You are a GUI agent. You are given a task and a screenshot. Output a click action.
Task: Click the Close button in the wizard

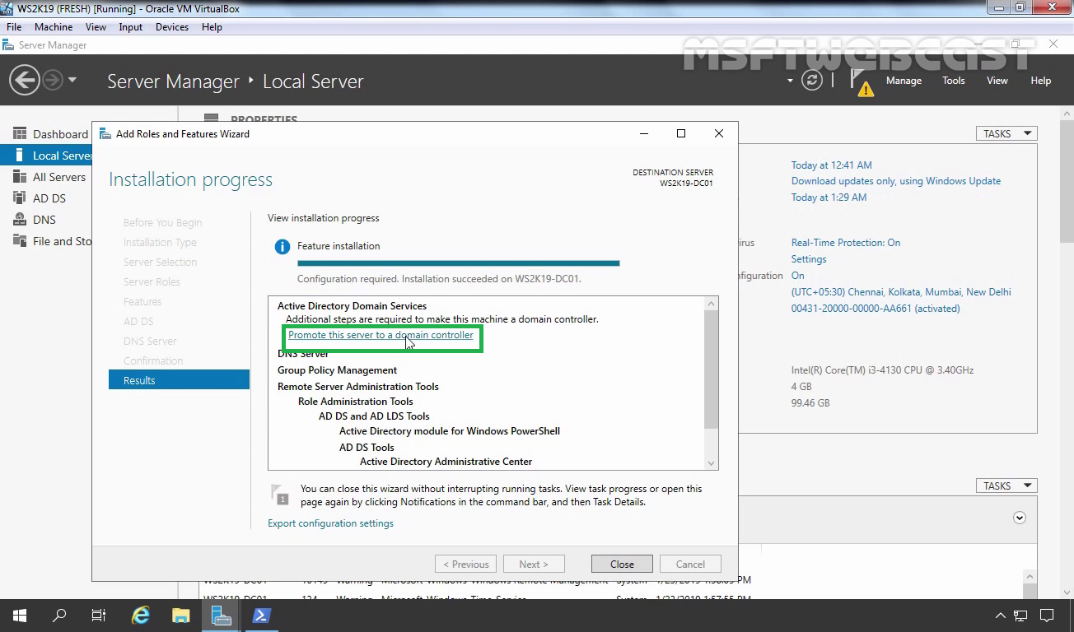pos(622,564)
